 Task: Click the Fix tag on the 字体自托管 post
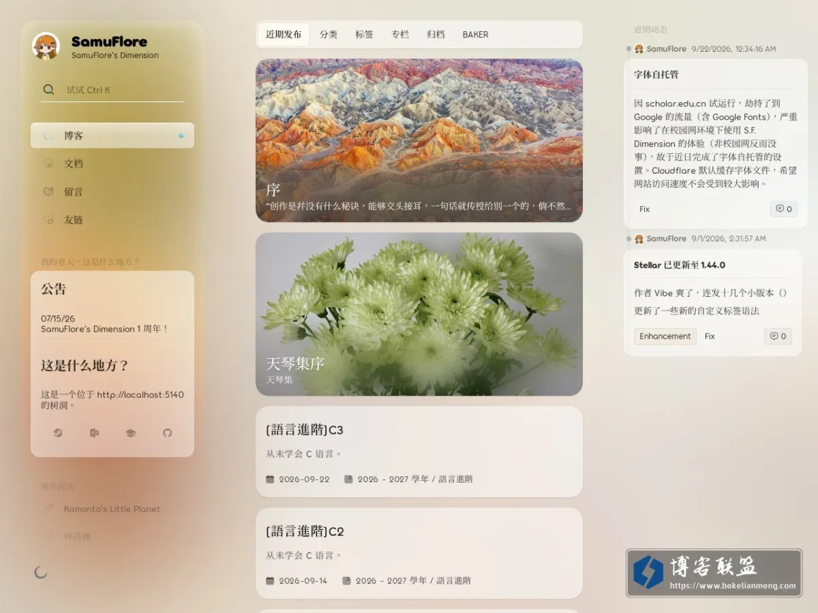pos(645,209)
